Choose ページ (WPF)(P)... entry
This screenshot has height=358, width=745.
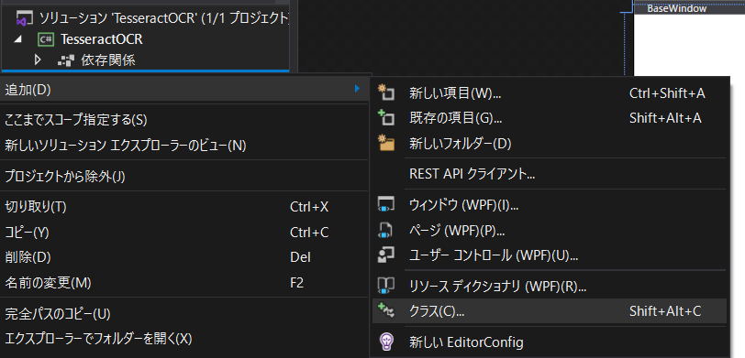coord(550,231)
